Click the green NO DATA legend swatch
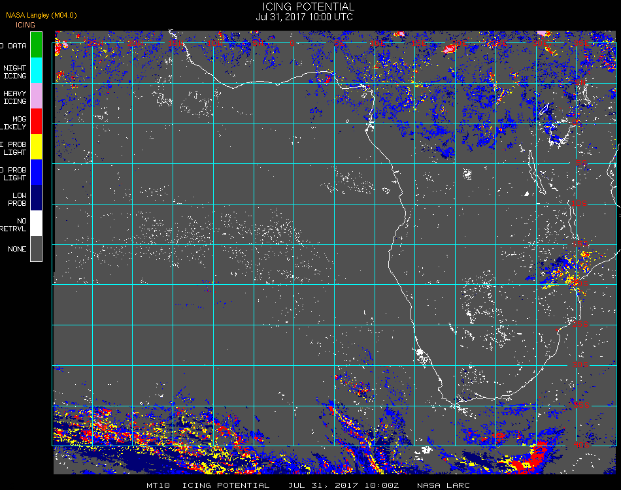 click(x=36, y=45)
